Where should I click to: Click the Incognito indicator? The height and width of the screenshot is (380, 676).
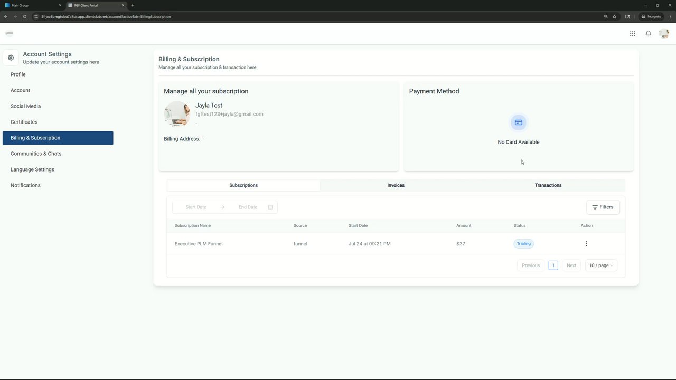[651, 16]
